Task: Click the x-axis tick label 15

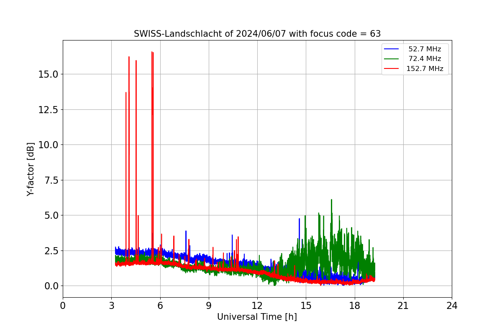Action: (306, 306)
